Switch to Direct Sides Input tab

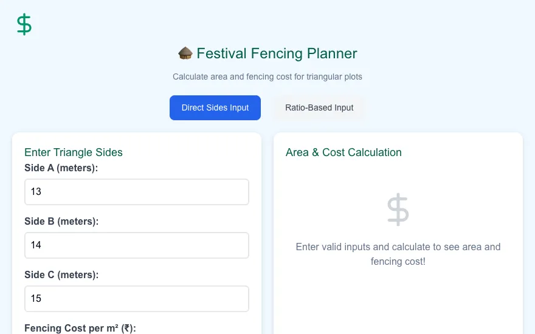[x=215, y=107]
